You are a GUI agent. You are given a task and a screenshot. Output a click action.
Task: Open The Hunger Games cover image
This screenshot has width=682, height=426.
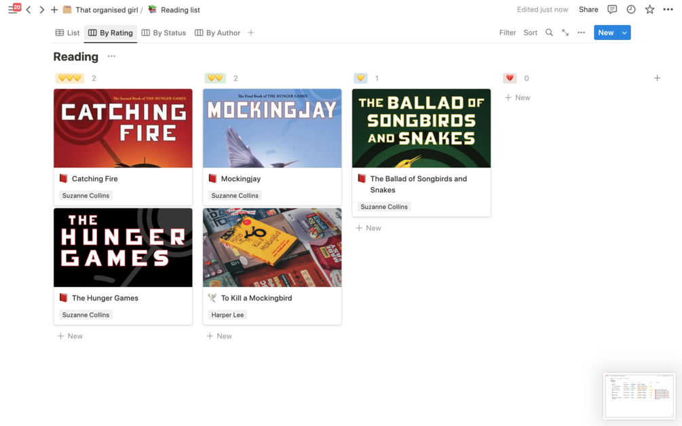[123, 248]
